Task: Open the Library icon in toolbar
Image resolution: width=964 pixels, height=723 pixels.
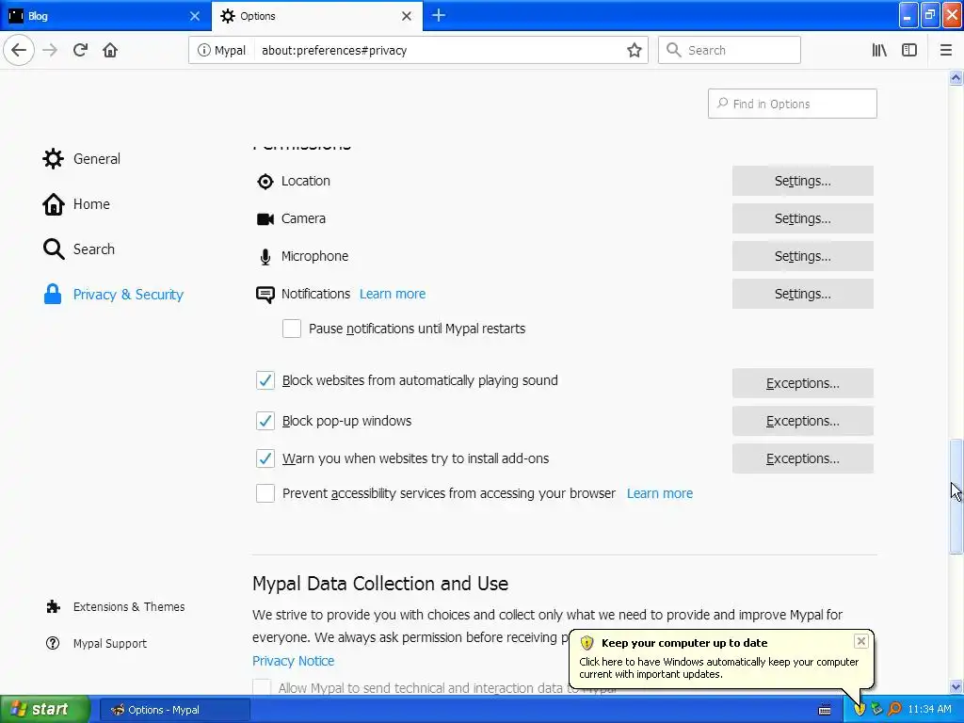Action: coord(879,51)
